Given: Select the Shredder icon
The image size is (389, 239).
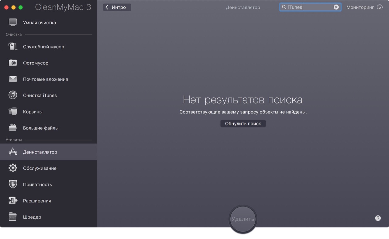Looking at the screenshot, I should pos(13,217).
